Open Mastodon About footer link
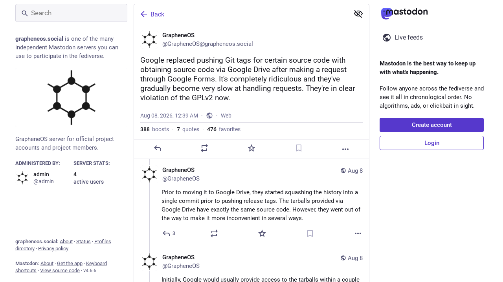503x282 pixels. point(47,264)
